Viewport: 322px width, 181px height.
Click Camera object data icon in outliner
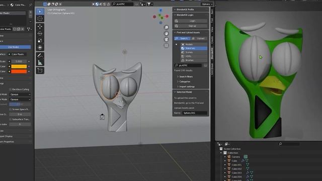pos(246,157)
